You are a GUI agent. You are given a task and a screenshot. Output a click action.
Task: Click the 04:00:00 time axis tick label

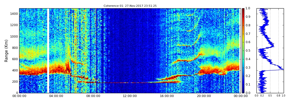(x=56, y=96)
